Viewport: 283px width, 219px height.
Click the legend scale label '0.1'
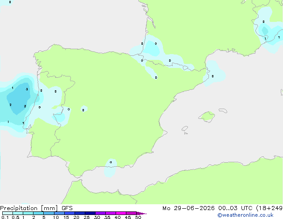coord(5,217)
